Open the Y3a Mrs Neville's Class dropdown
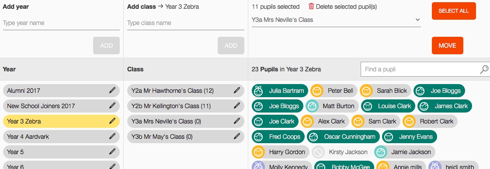Screen dimensions: 490x169 pyautogui.click(x=336, y=20)
